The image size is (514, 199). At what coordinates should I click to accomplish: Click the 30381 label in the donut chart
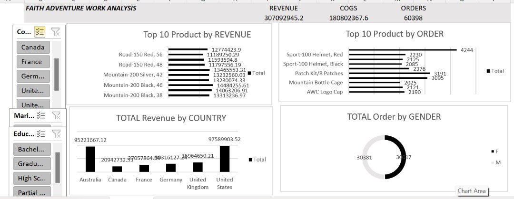[x=364, y=157]
